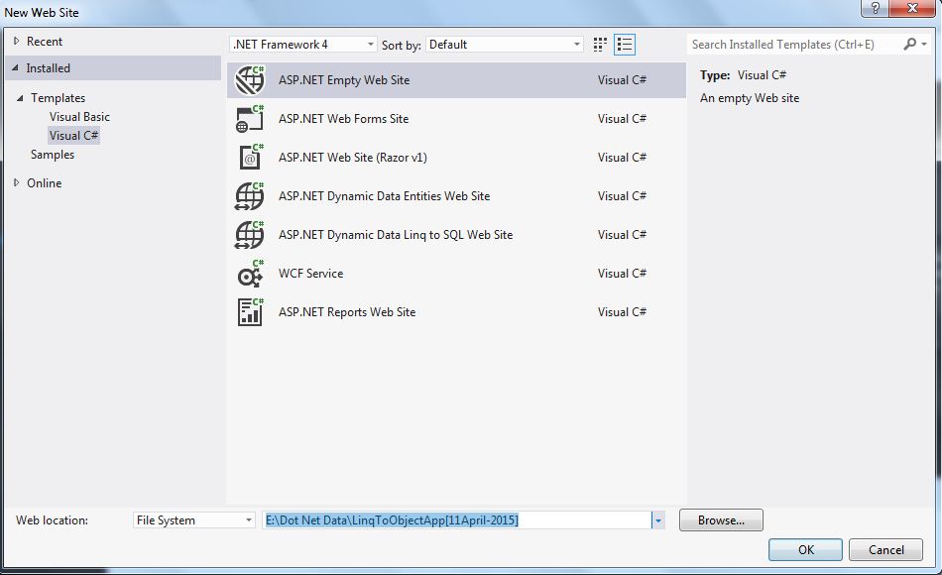Switch to small icons view
The height and width of the screenshot is (575, 942).
tap(600, 45)
